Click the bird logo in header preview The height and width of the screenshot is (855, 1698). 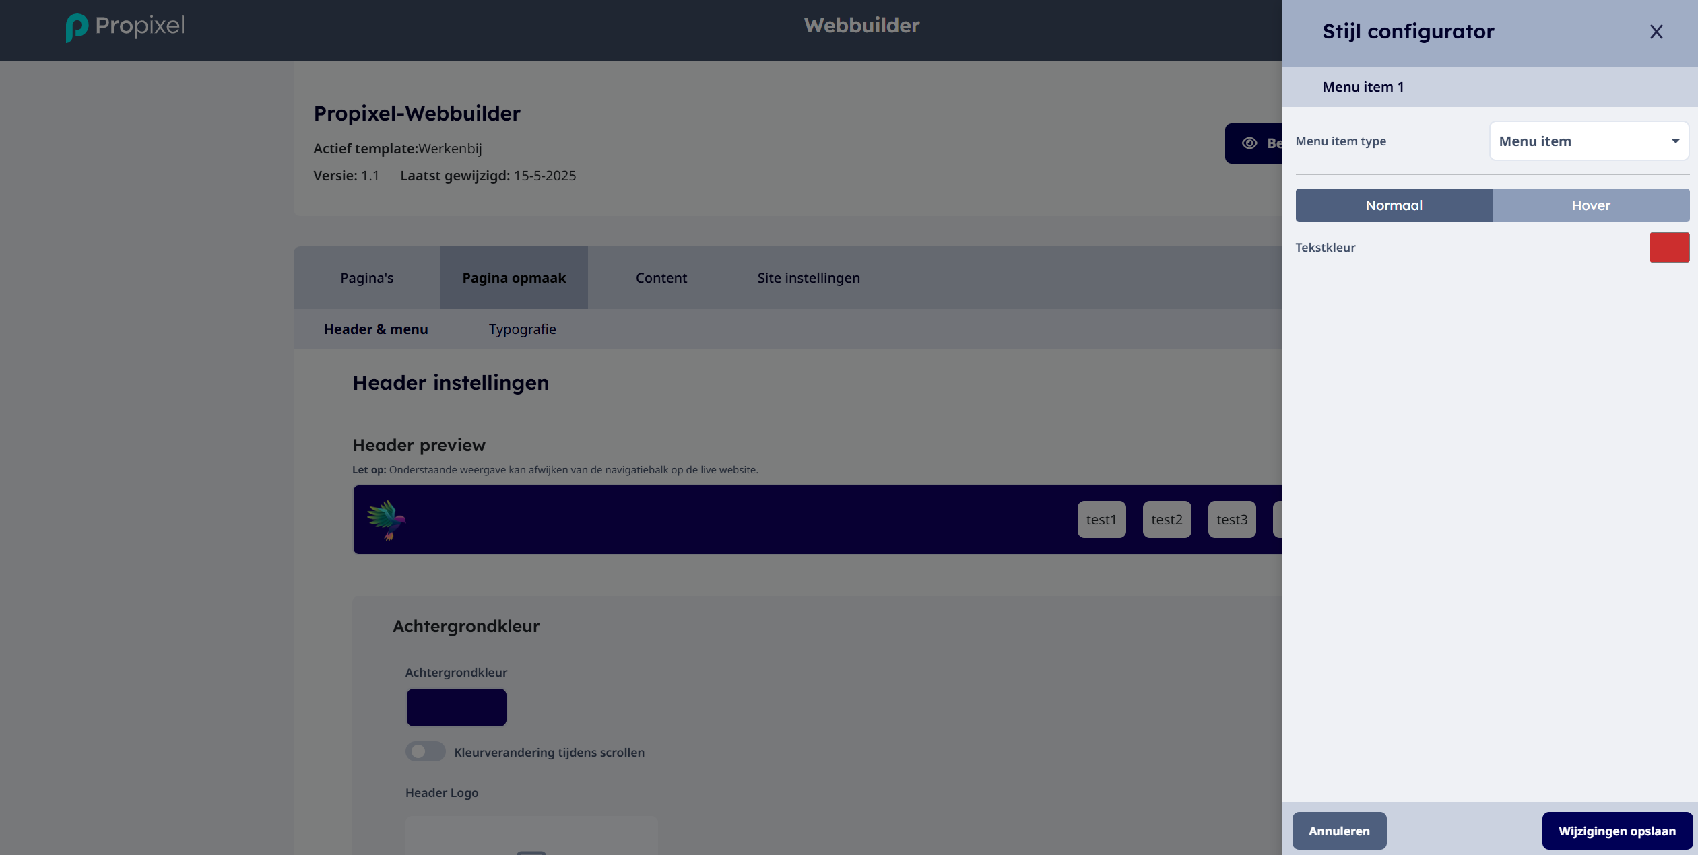(387, 520)
